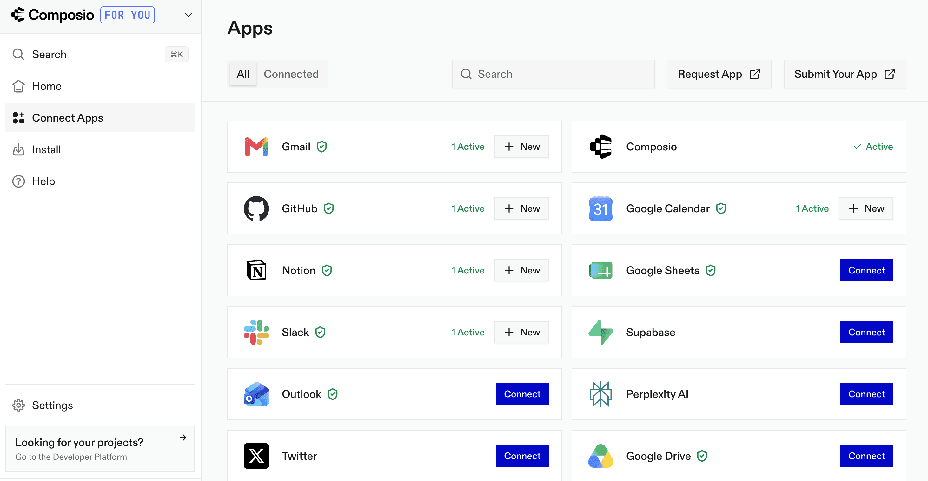Click the FOR YOU badge
Screen dimensions: 928x481
(x=128, y=15)
